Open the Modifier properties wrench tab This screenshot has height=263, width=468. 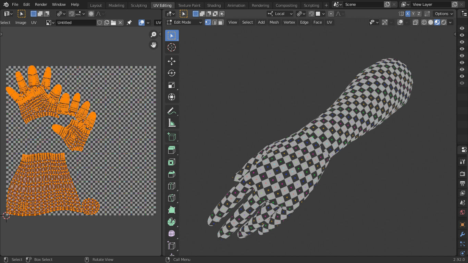(462, 234)
